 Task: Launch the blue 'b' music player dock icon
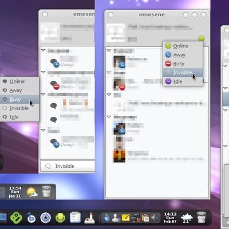coord(31,218)
